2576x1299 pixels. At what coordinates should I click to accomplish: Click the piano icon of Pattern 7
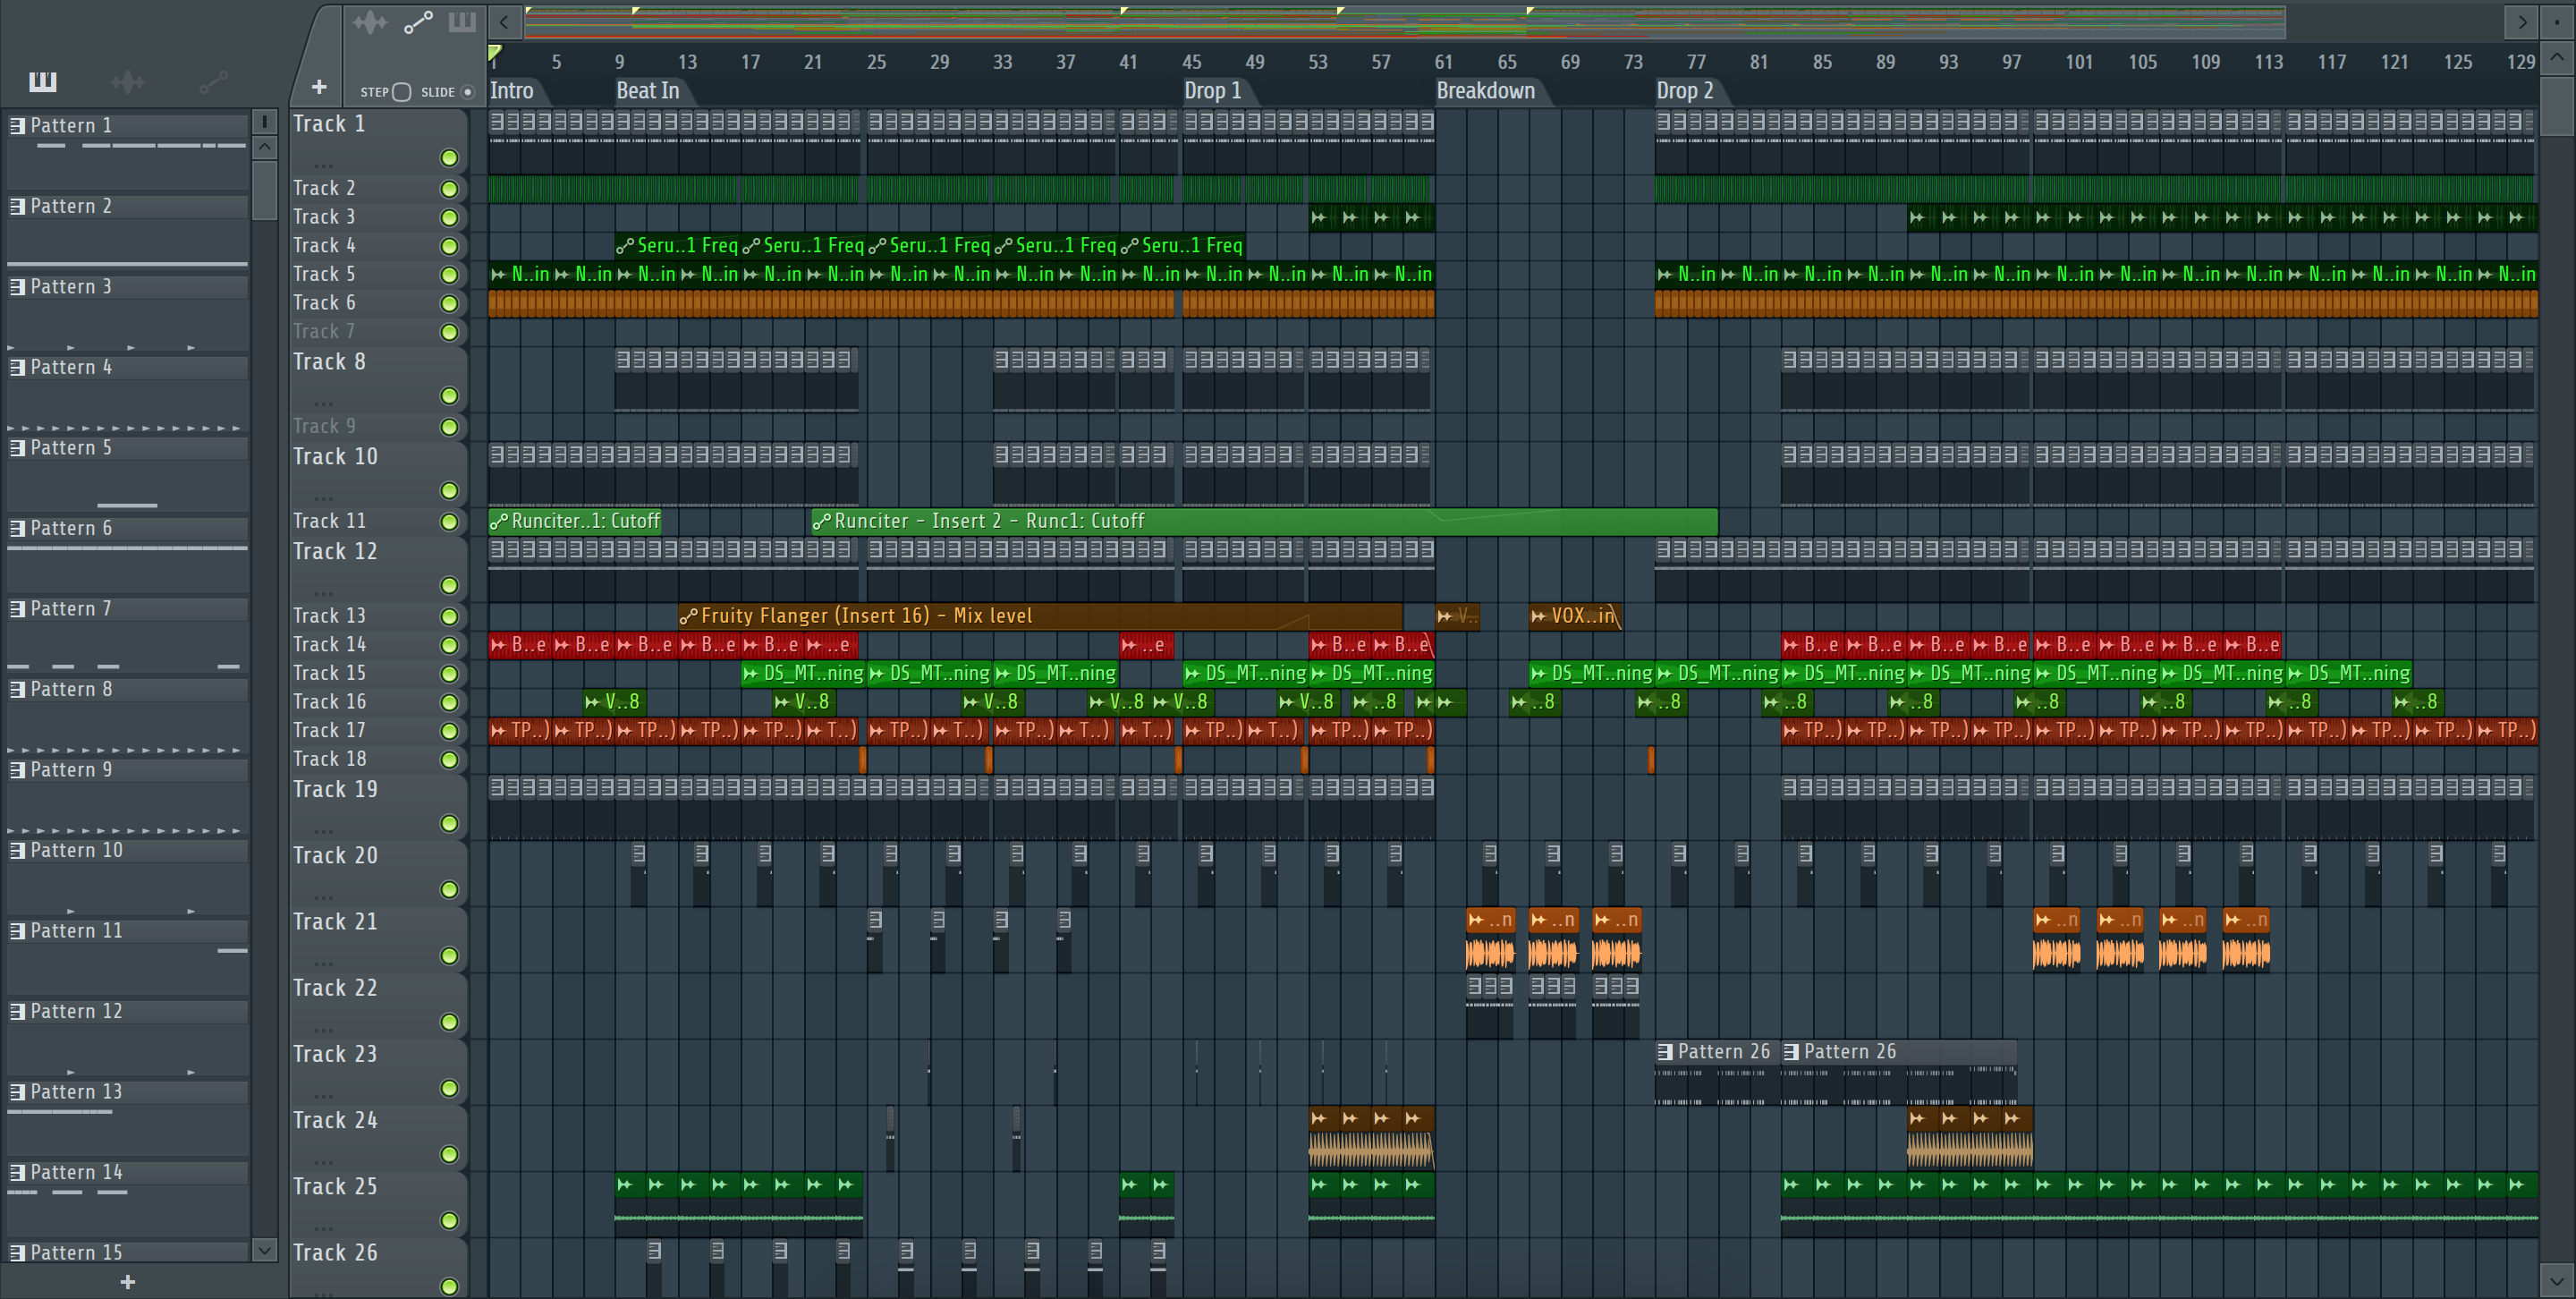(x=17, y=608)
